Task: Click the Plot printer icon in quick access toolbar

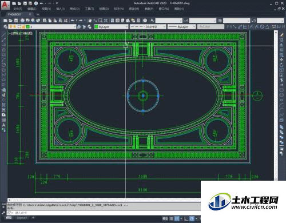Action: 35,3
